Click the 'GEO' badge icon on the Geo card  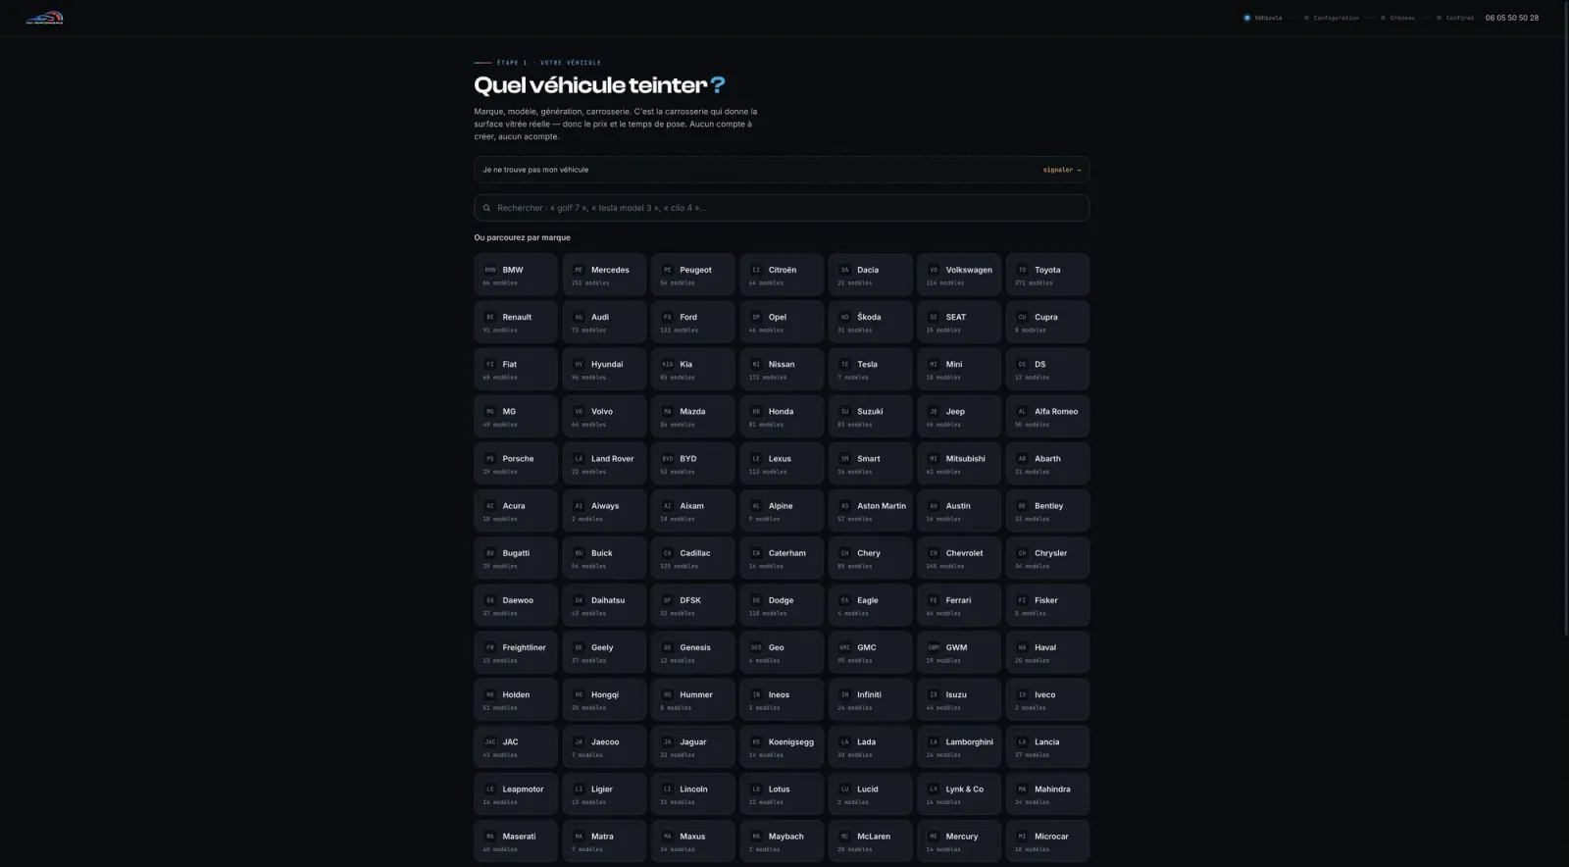(756, 647)
